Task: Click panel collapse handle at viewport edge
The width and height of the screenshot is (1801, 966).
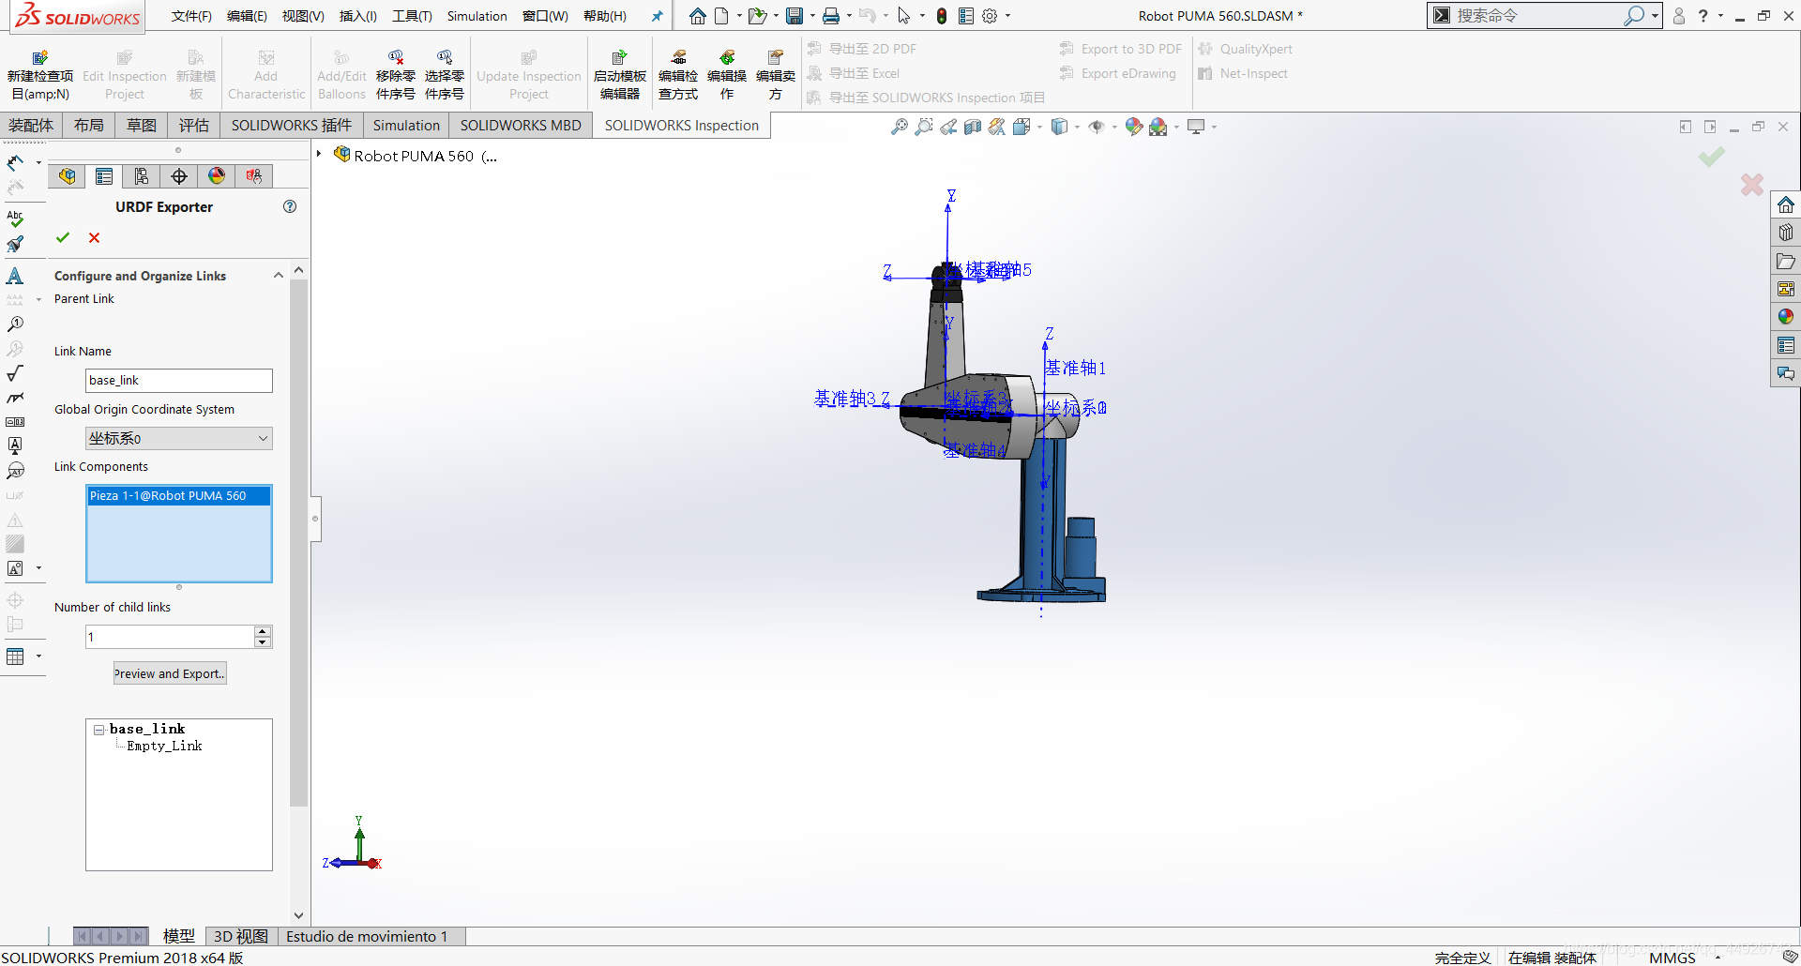Action: click(316, 519)
